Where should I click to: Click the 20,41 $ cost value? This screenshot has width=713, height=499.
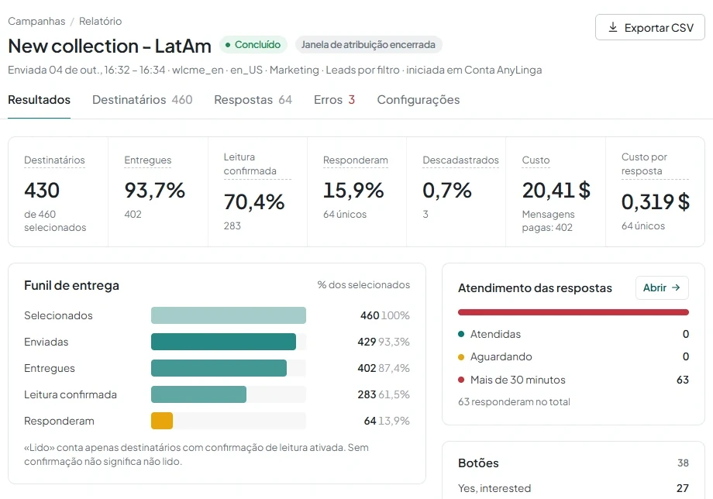pyautogui.click(x=556, y=191)
